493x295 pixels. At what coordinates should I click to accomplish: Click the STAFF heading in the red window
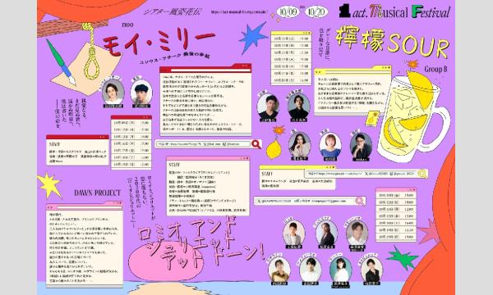(54, 144)
